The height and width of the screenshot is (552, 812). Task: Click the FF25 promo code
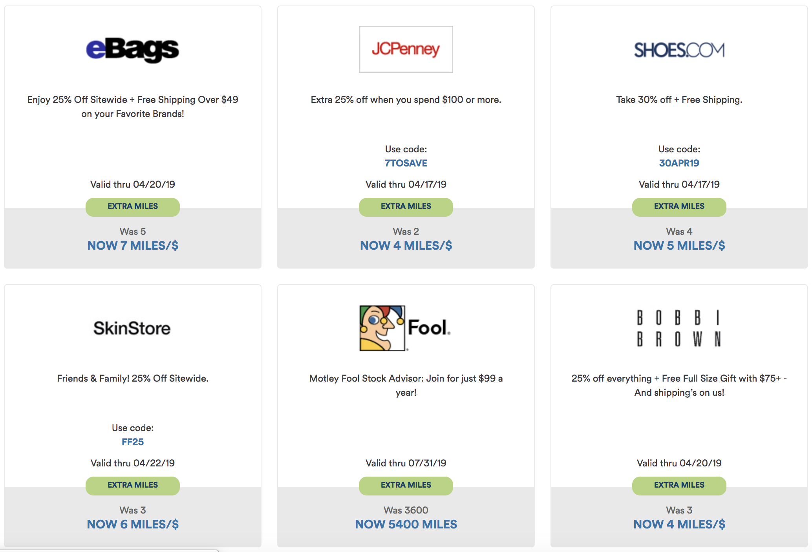click(133, 442)
